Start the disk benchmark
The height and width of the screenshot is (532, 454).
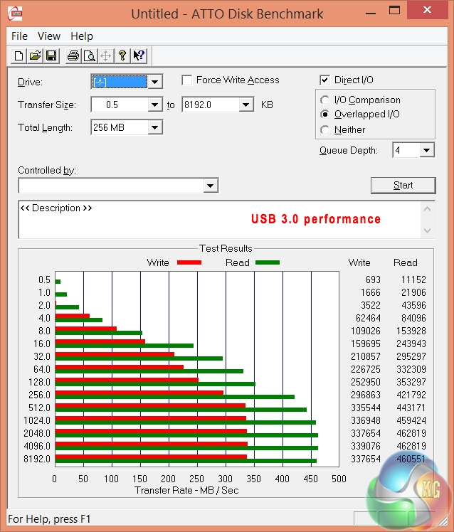(403, 185)
